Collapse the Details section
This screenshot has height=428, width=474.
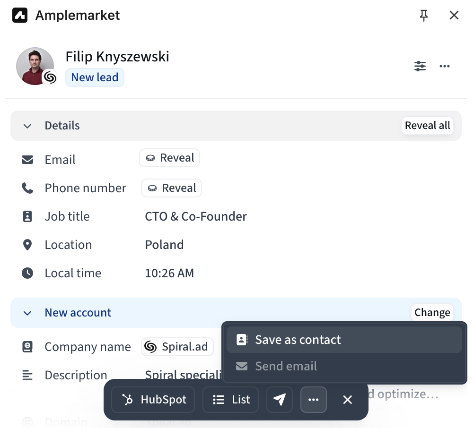(27, 126)
